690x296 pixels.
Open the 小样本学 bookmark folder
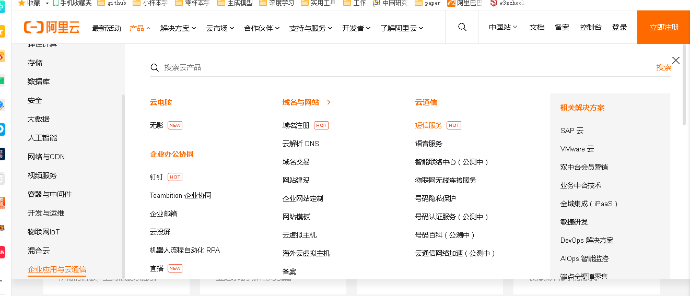pos(150,3)
